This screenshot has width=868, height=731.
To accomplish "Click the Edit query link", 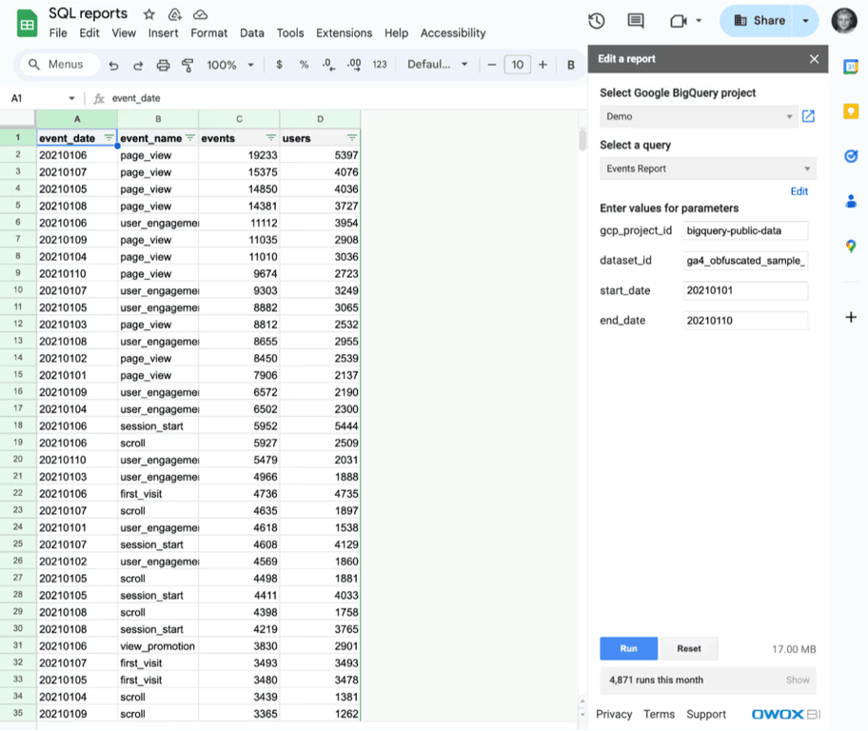I will pyautogui.click(x=799, y=191).
